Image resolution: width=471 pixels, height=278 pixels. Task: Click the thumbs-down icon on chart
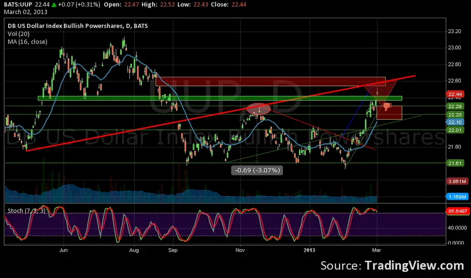click(x=387, y=106)
